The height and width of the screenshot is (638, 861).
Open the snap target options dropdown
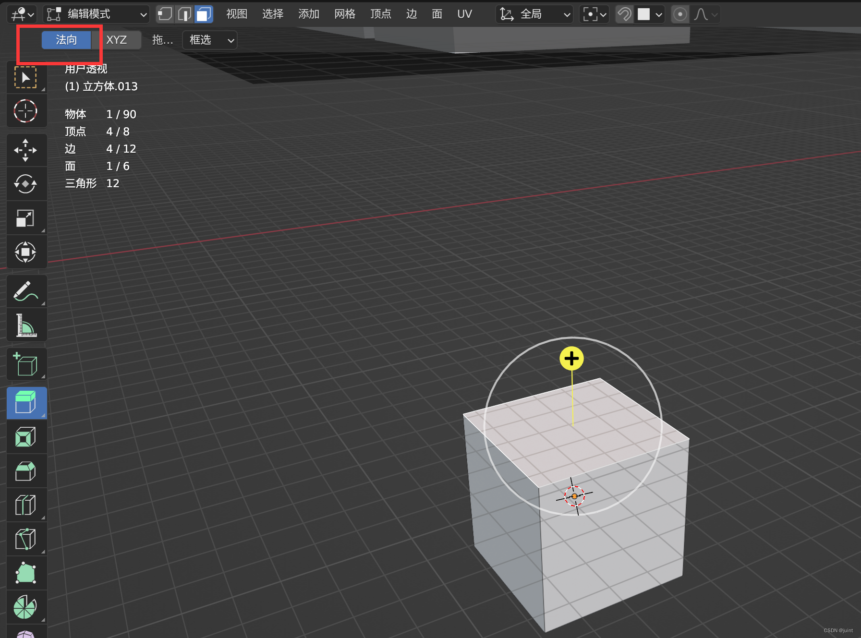[x=650, y=14]
